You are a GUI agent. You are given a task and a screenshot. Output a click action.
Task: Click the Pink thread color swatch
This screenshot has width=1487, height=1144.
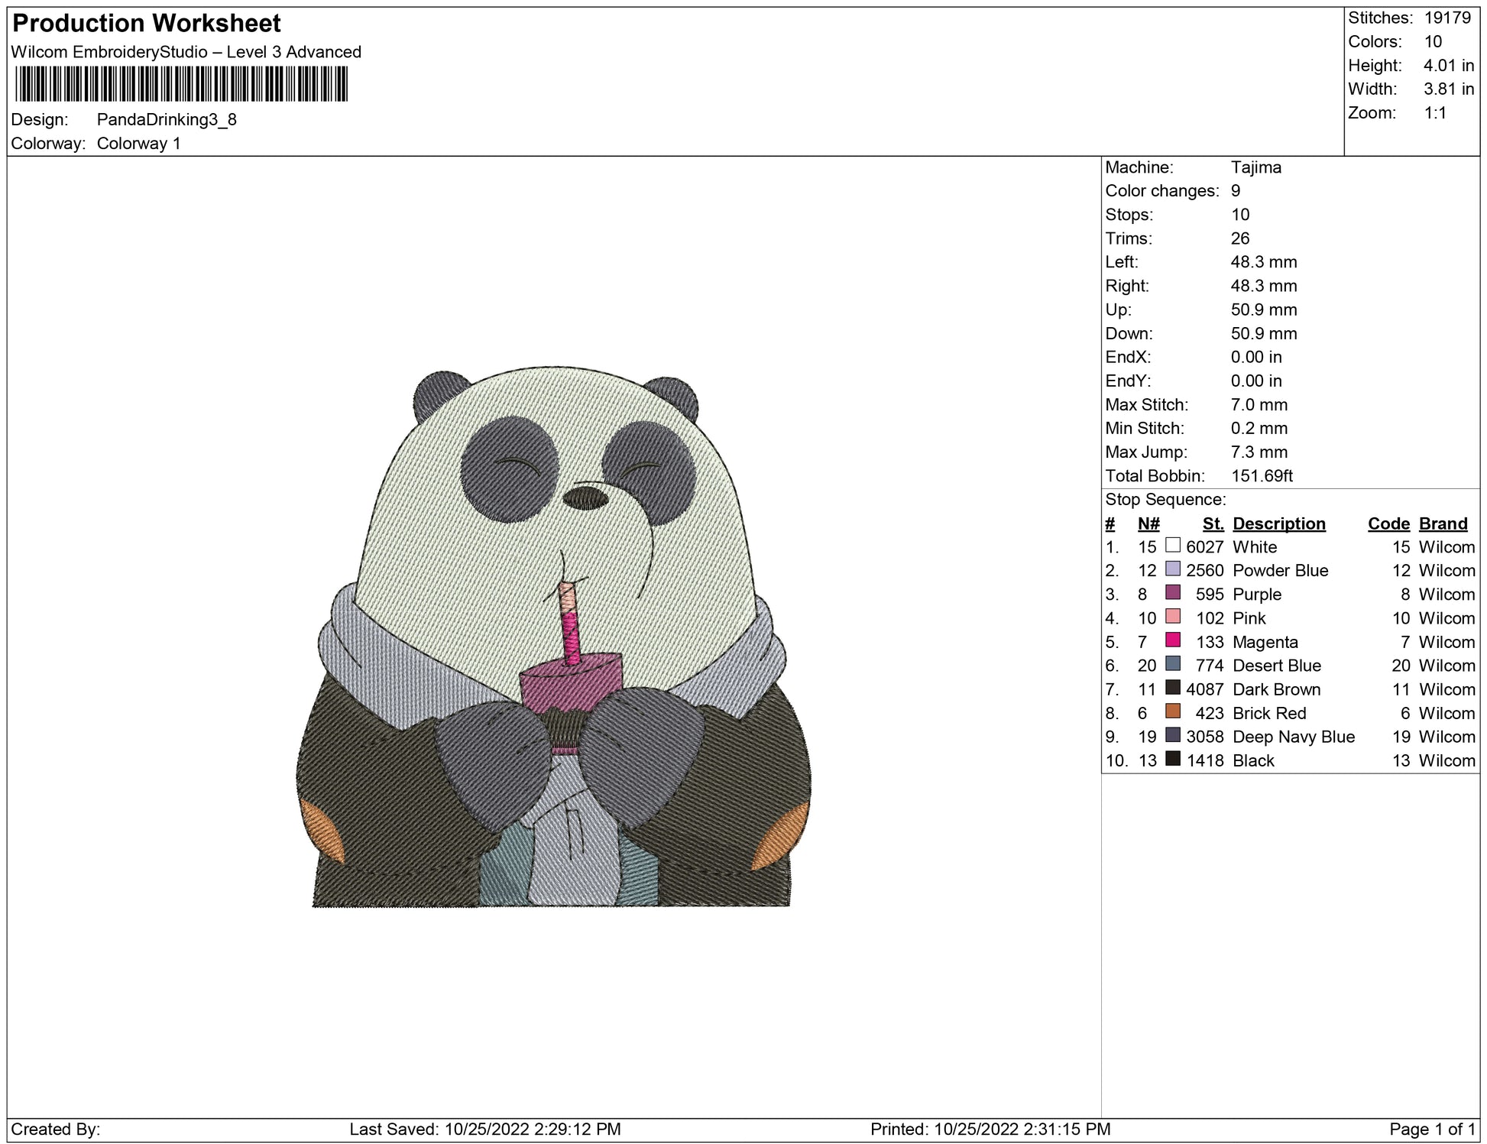click(x=1173, y=617)
